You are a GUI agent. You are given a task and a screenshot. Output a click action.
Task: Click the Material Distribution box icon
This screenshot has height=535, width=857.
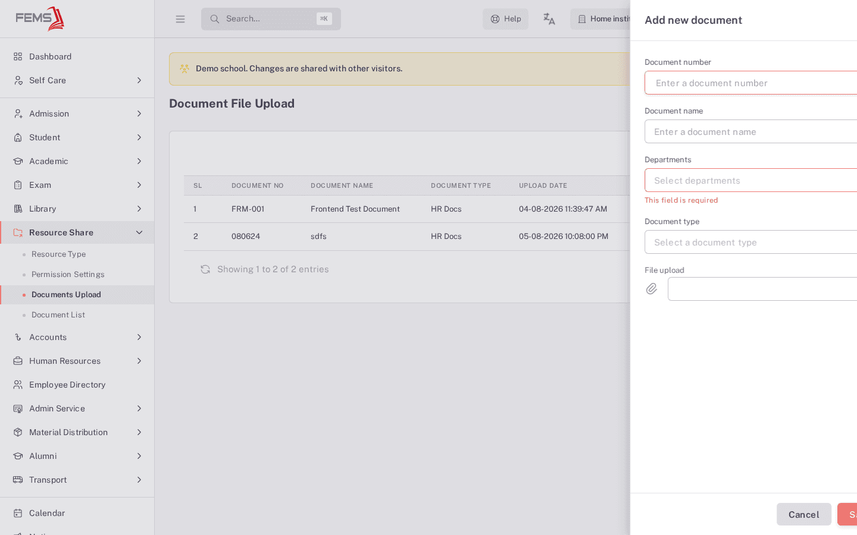[x=18, y=432]
